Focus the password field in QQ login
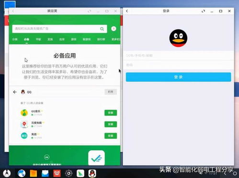239x178 pixels. coord(178,65)
